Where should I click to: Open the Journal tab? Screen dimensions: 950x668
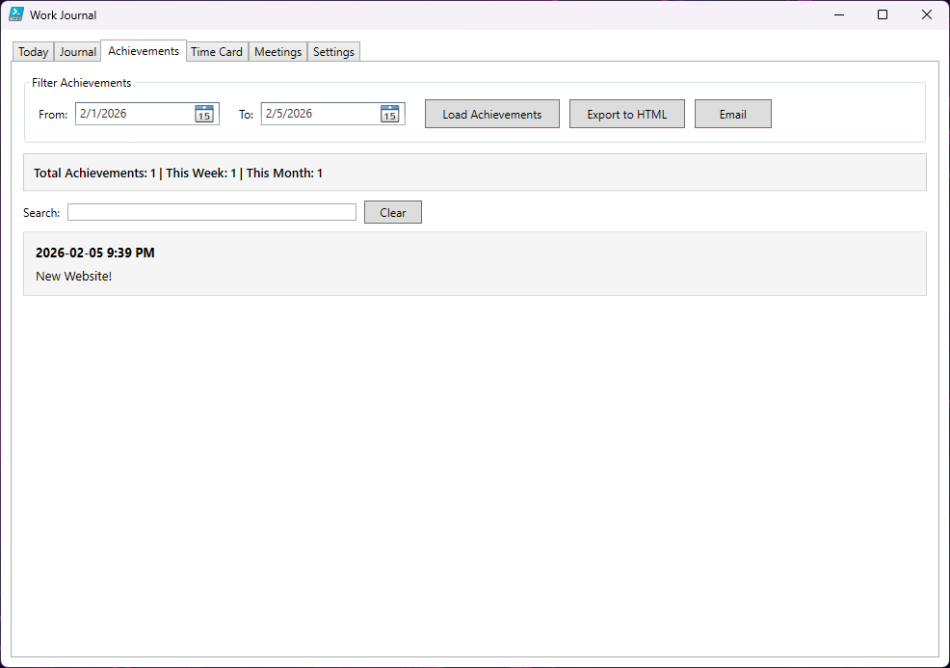pyautogui.click(x=78, y=52)
